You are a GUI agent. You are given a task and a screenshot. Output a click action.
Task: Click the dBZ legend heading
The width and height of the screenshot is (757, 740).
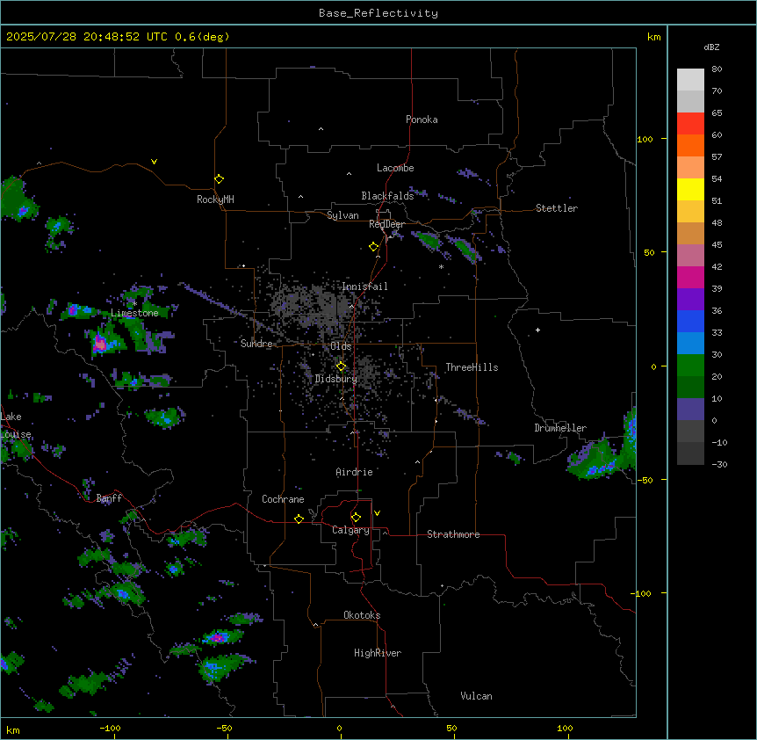[711, 47]
